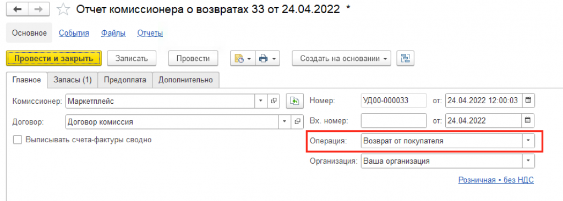Image resolution: width=563 pixels, height=201 pixels.
Task: Open the Предоплата tab
Action: [x=125, y=80]
